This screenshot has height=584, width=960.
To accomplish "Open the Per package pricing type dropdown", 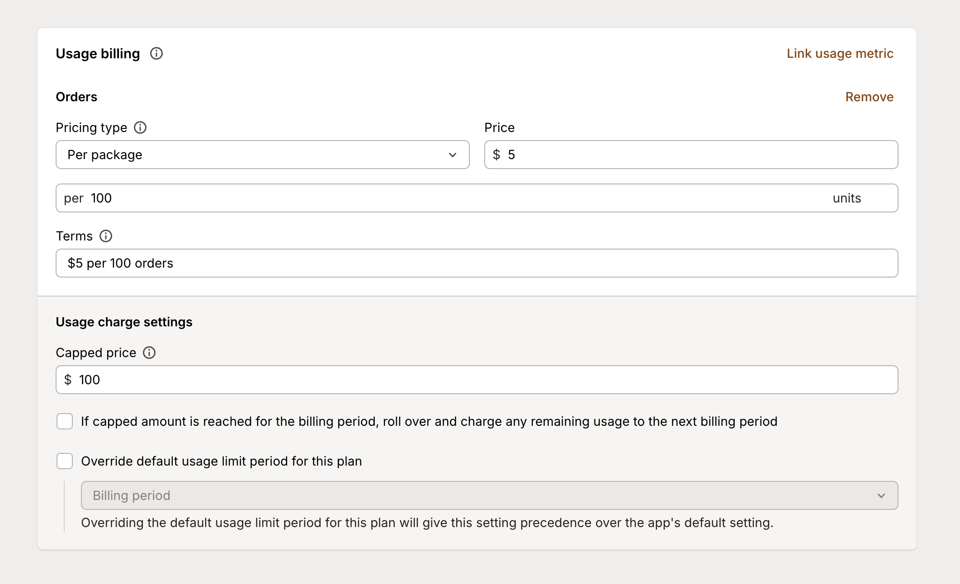I will pyautogui.click(x=262, y=155).
